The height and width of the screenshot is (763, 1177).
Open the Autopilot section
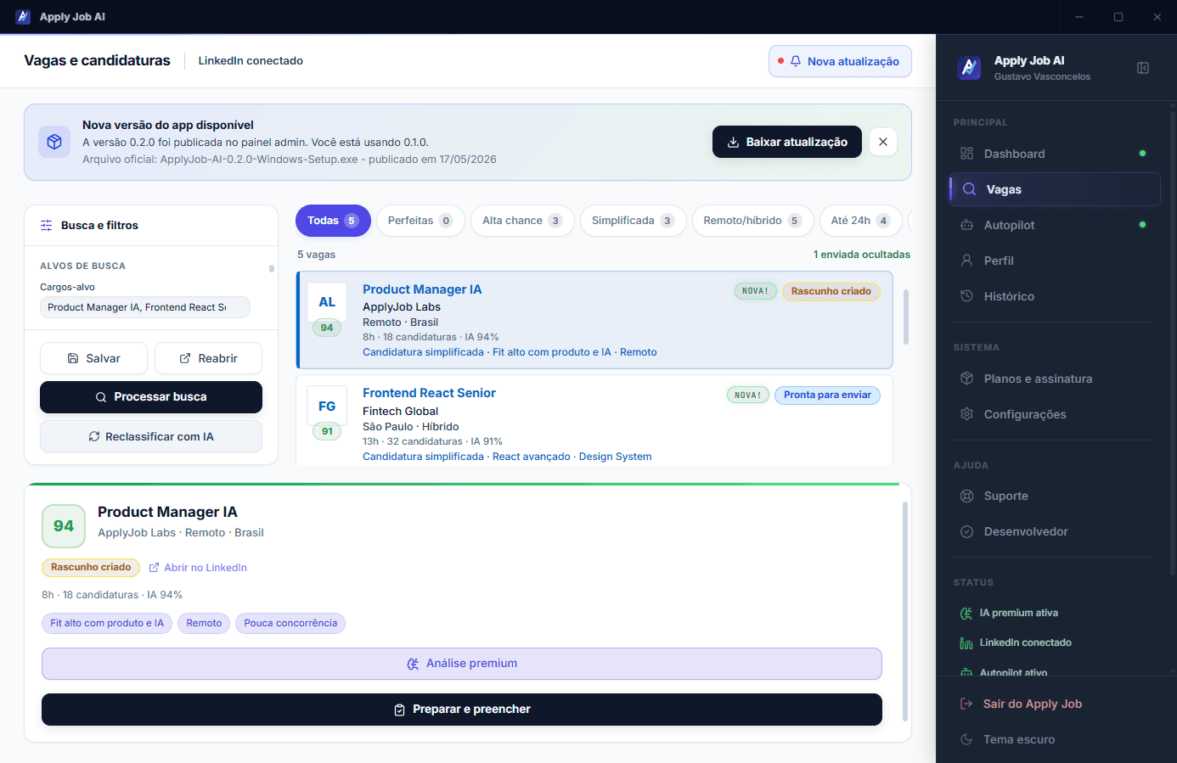[1055, 225]
